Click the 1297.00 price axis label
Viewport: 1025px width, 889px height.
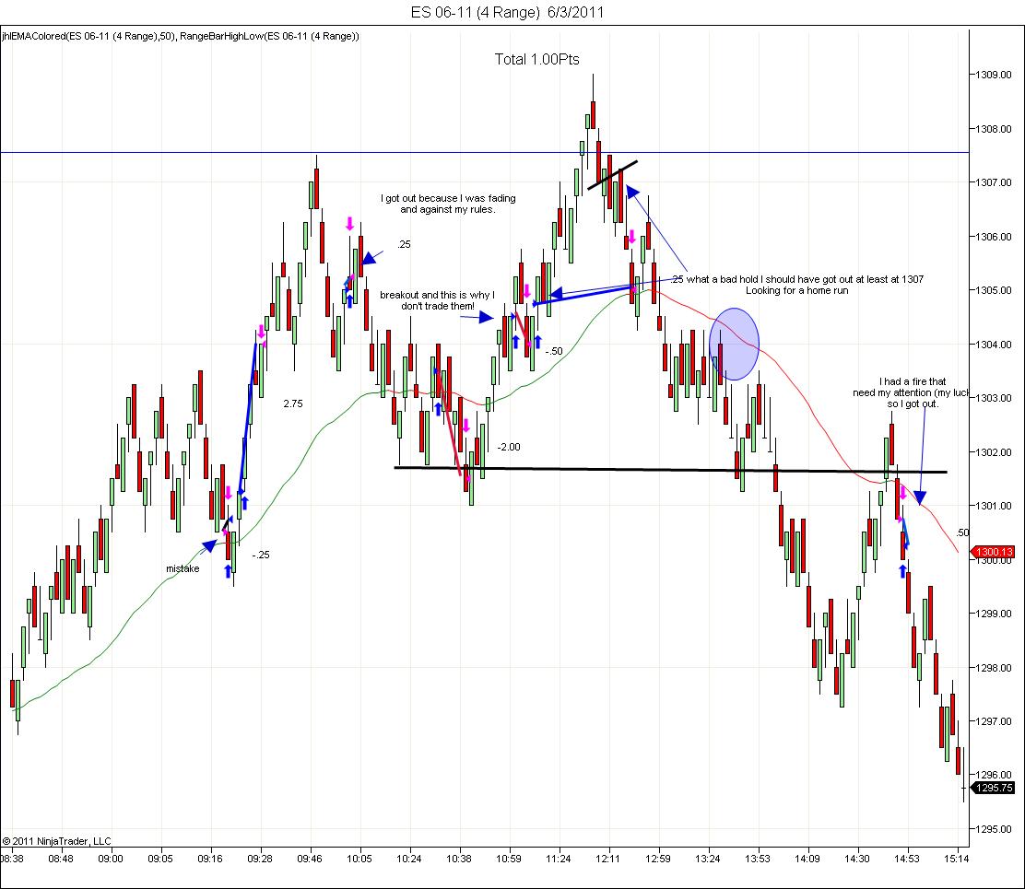point(993,721)
